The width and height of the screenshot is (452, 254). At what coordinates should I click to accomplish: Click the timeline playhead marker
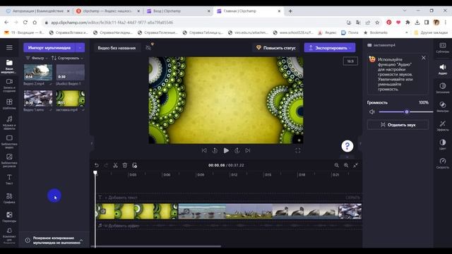95,173
